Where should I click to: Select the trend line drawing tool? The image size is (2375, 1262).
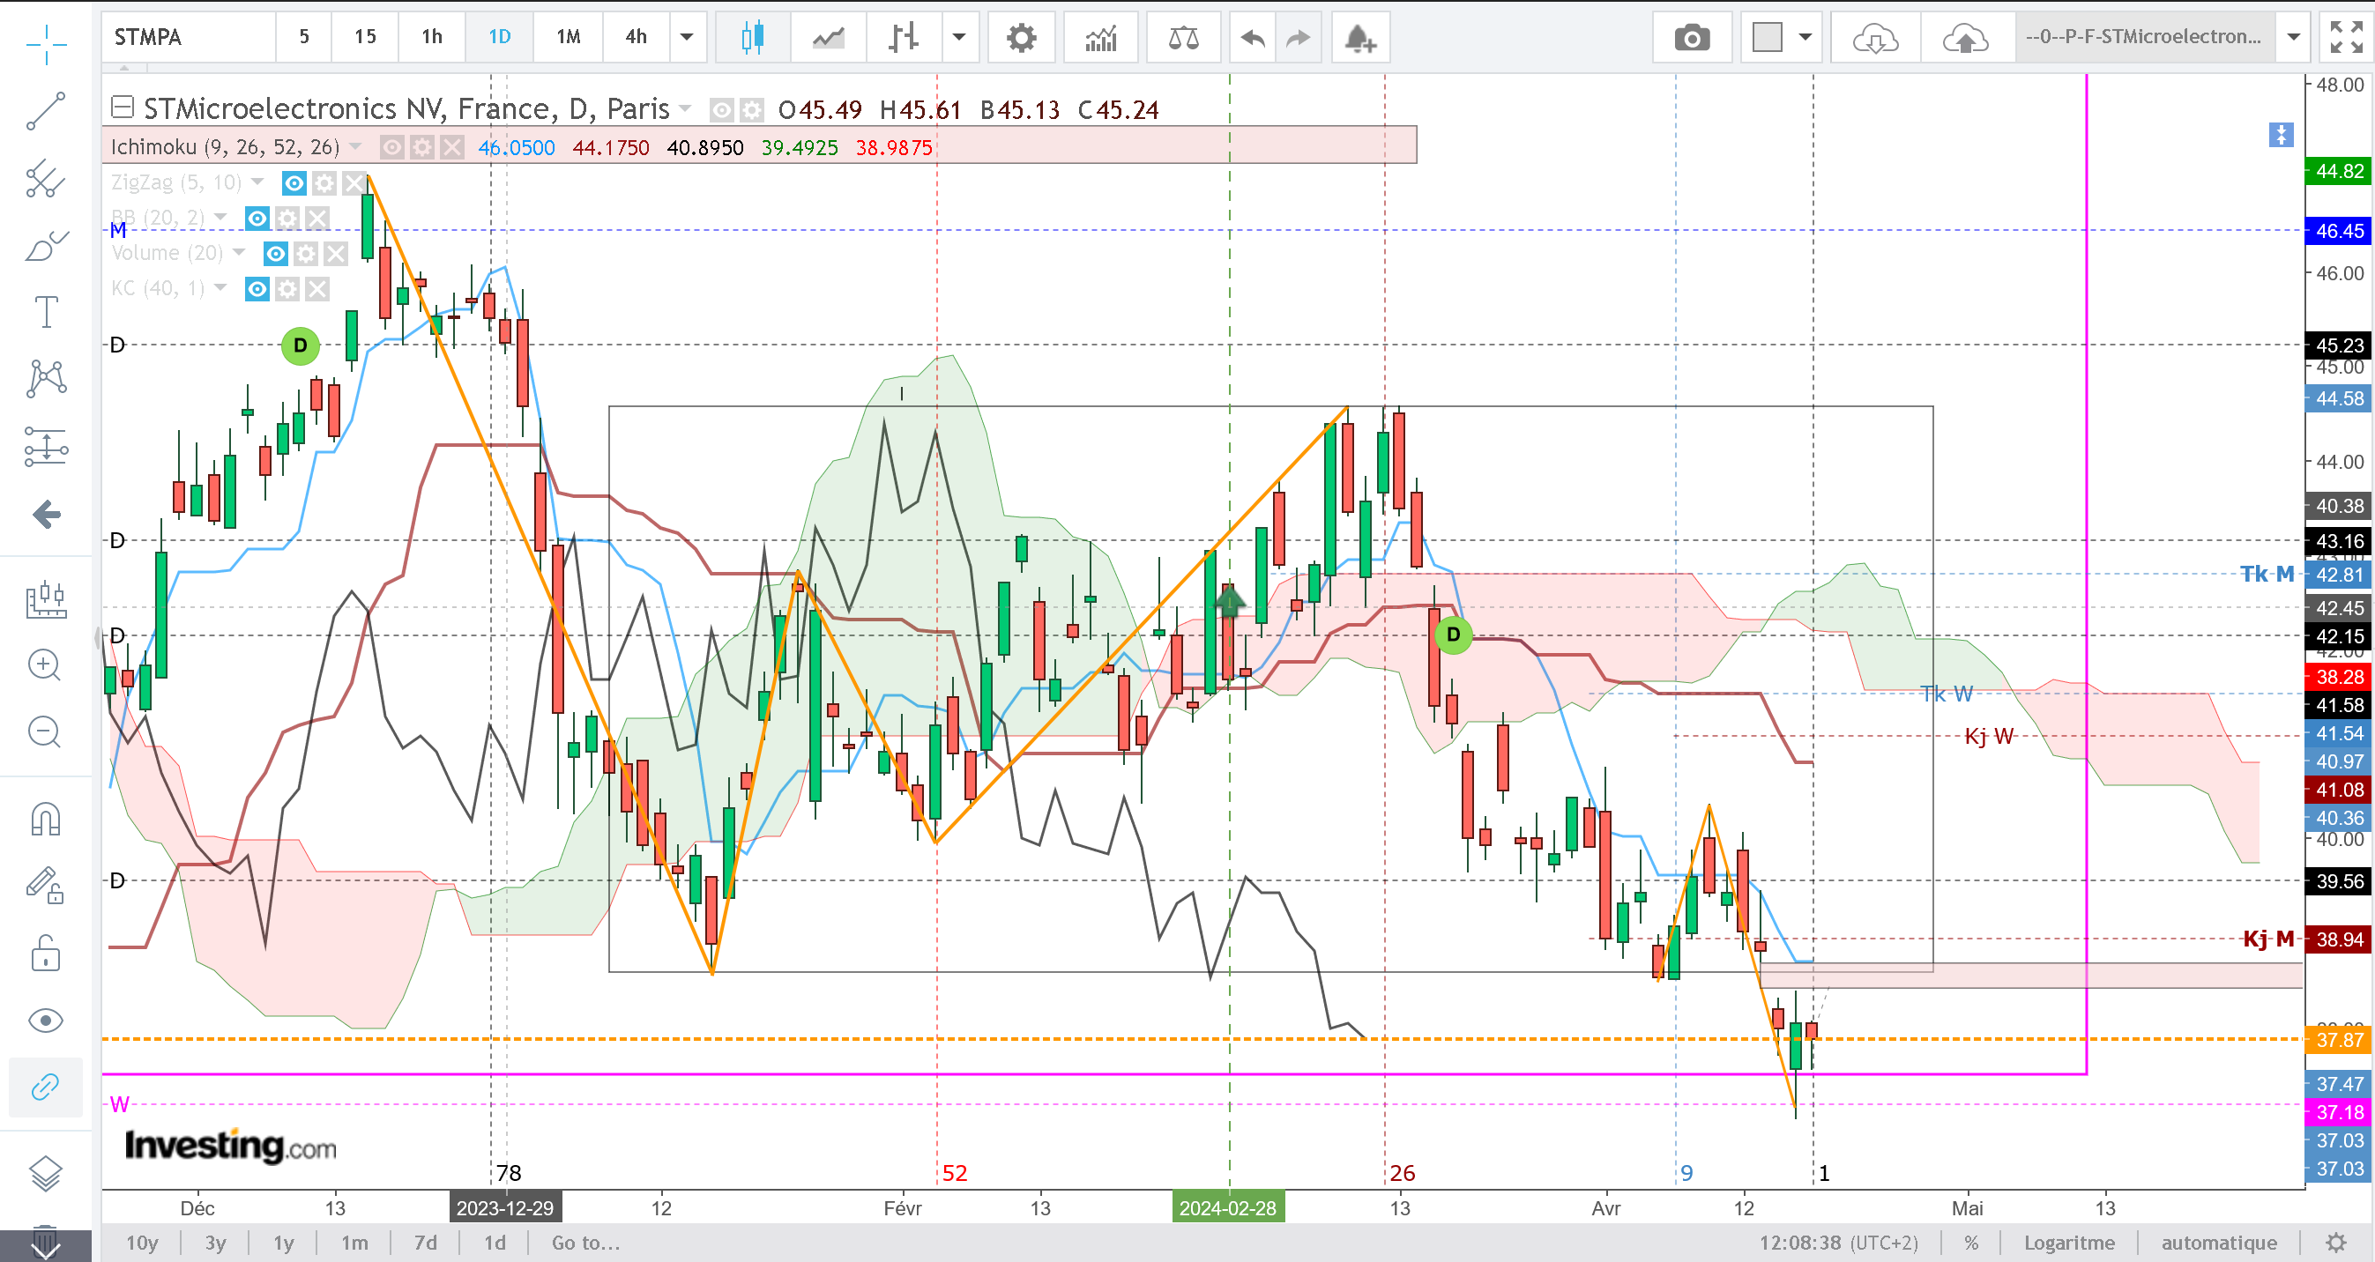pyautogui.click(x=46, y=111)
